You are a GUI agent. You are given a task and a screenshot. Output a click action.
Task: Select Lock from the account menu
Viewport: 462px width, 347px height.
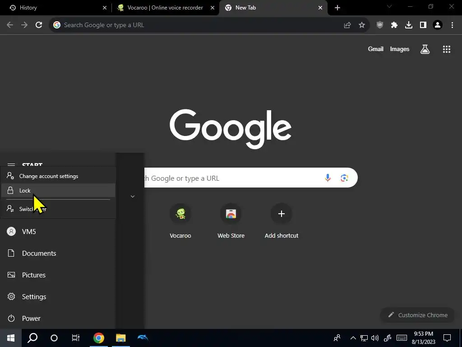(x=58, y=190)
